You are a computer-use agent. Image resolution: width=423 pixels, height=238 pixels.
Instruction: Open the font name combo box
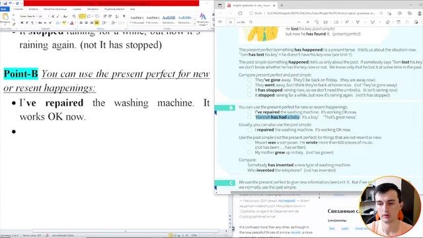pos(28,17)
